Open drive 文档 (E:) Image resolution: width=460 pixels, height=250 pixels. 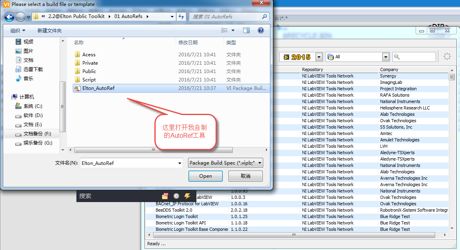(28, 125)
